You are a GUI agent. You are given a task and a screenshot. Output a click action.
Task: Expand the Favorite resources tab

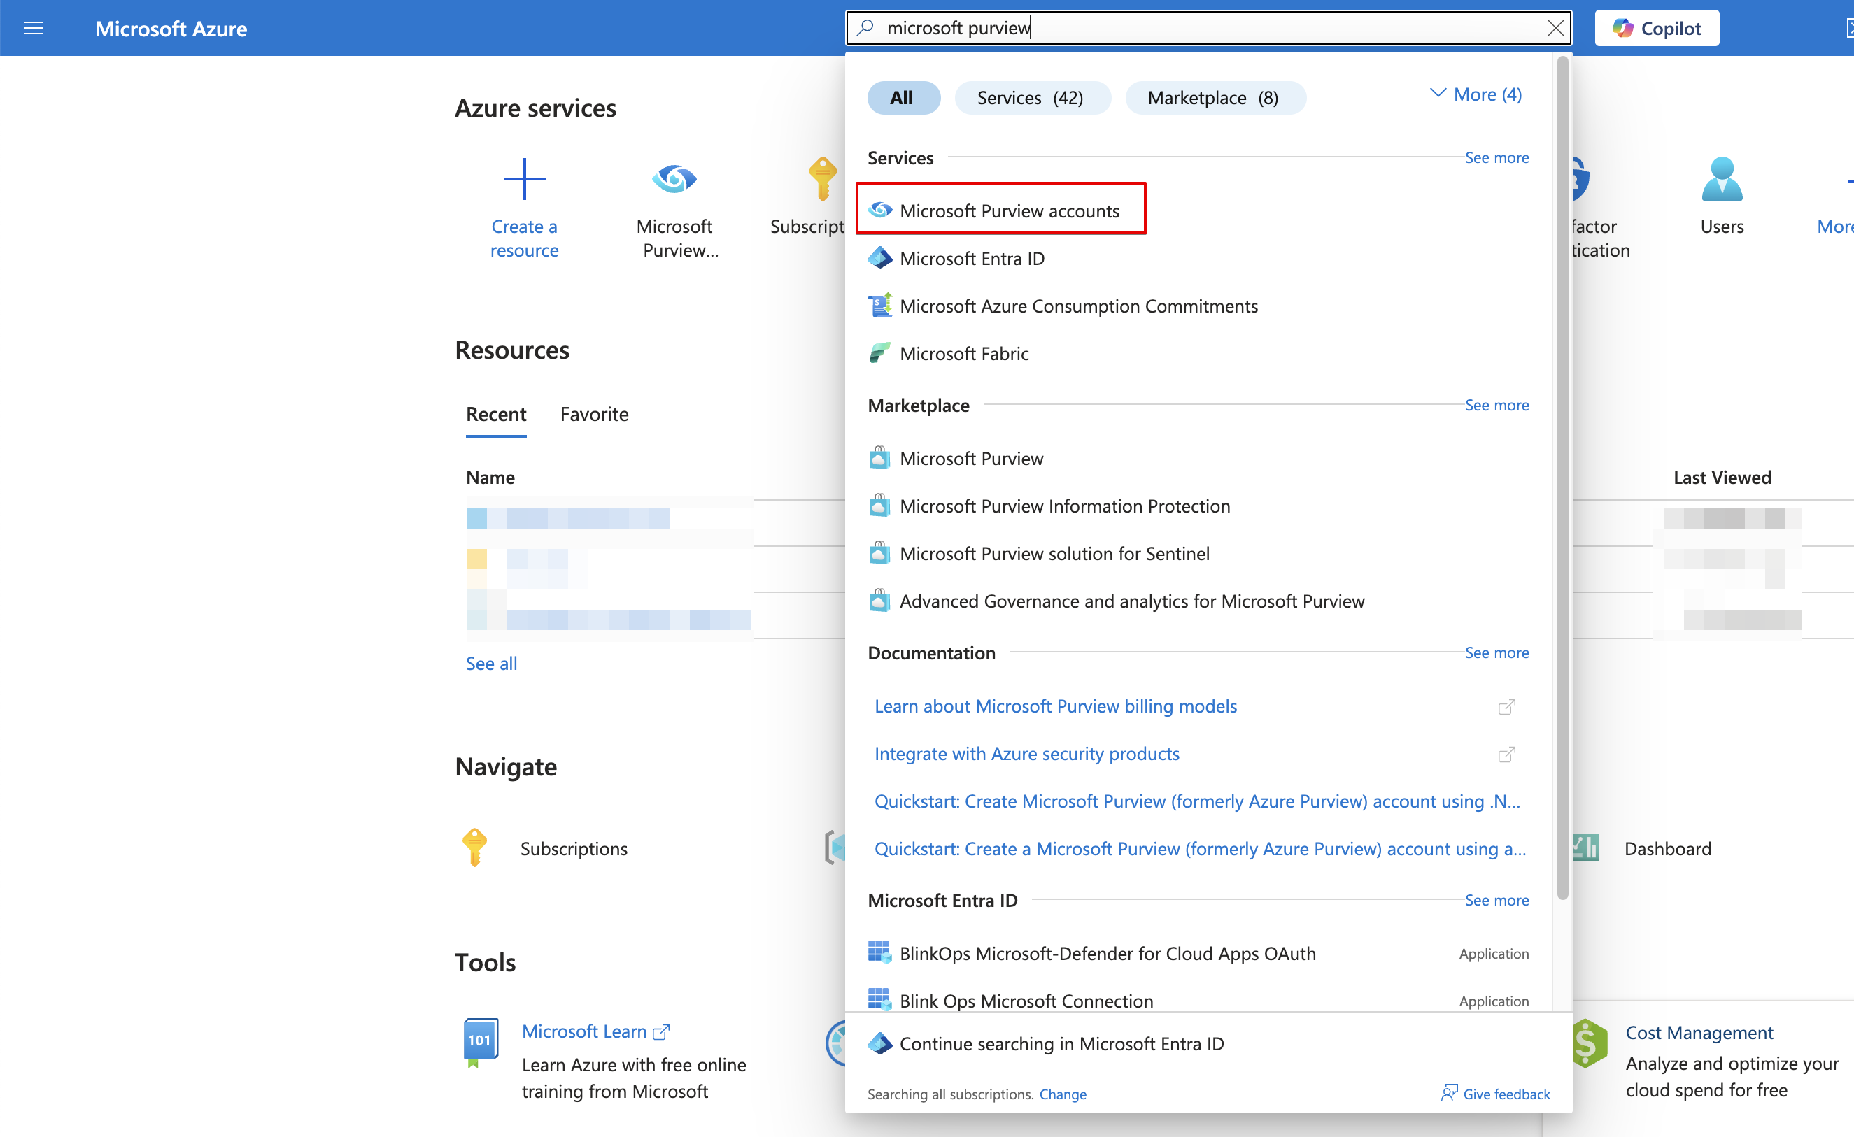pyautogui.click(x=595, y=413)
